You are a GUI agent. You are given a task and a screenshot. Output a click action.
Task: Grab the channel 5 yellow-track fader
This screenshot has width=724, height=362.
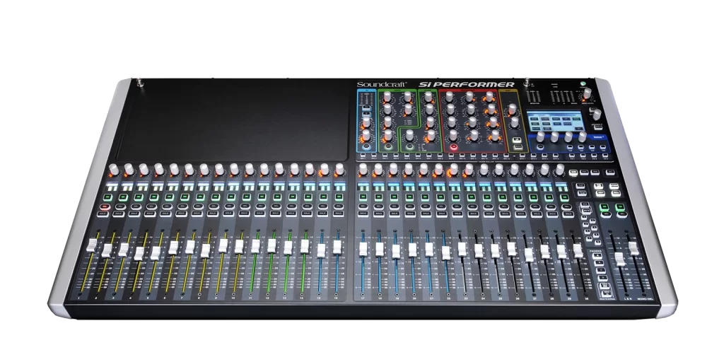pos(156,252)
